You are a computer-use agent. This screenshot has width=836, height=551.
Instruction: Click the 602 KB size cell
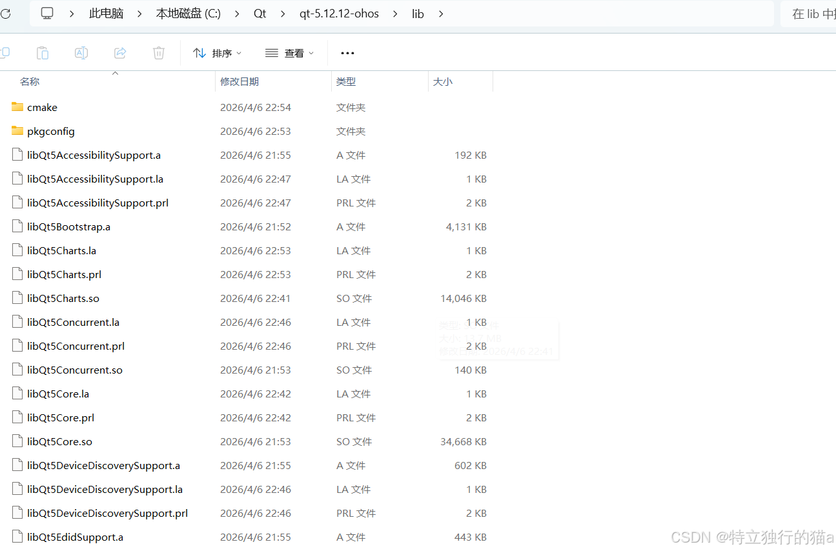pos(471,465)
